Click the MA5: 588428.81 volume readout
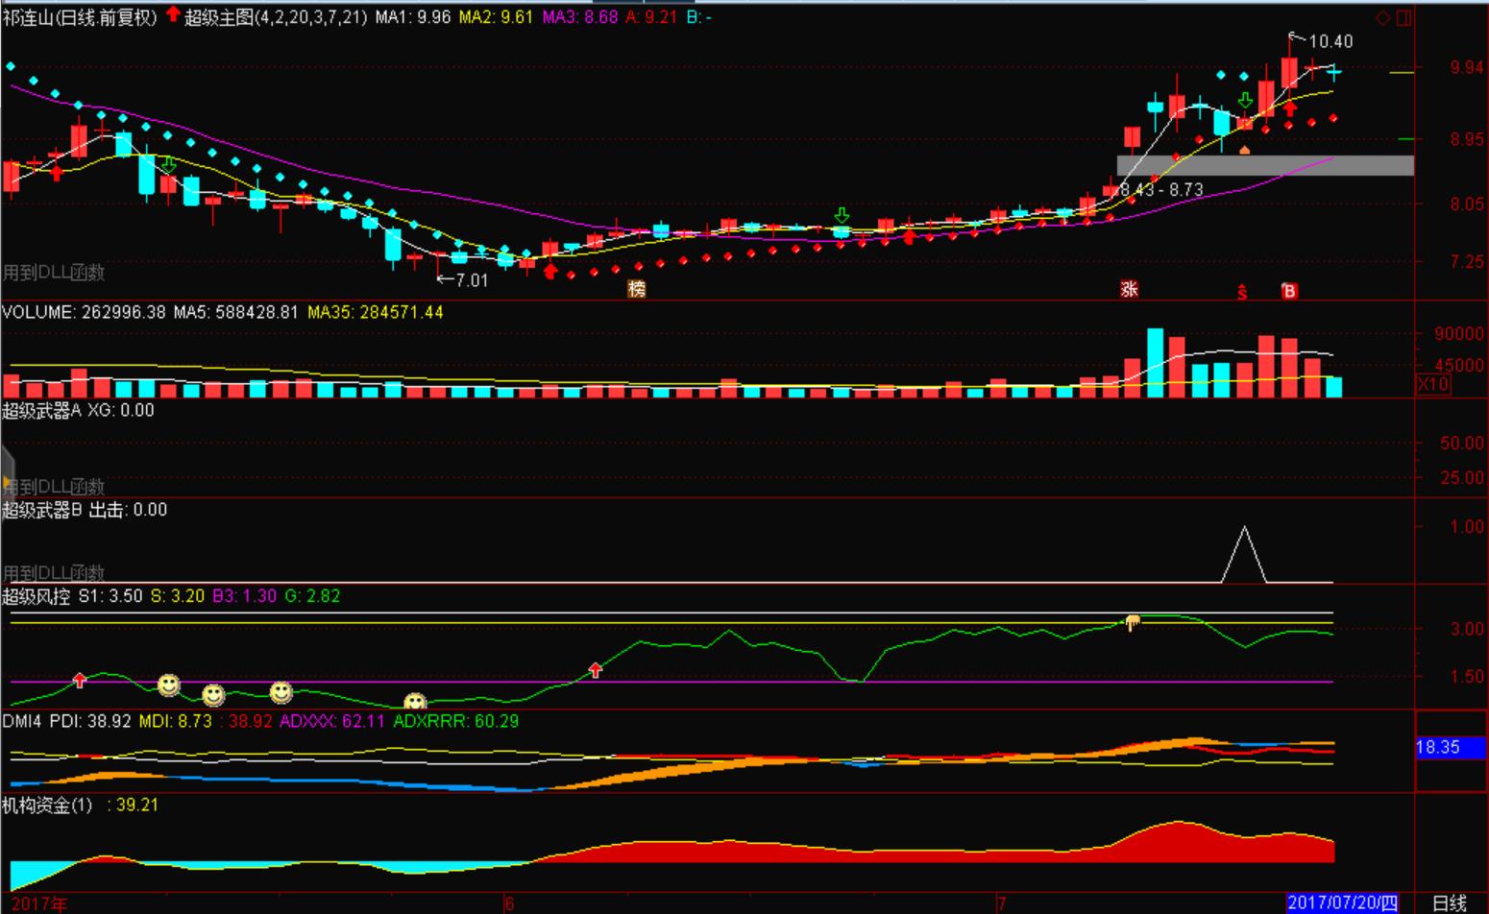1489x914 pixels. pos(235,312)
